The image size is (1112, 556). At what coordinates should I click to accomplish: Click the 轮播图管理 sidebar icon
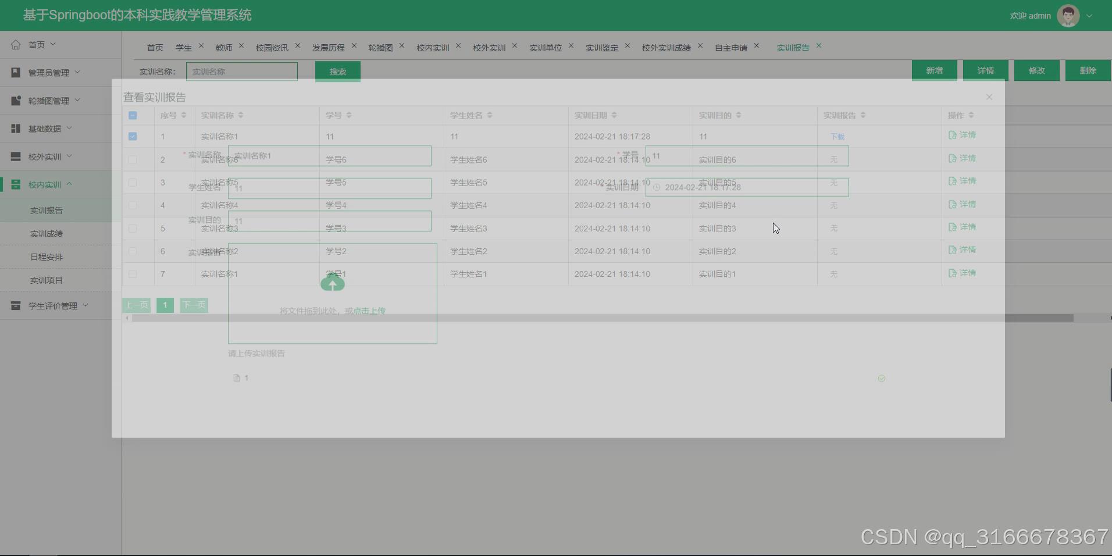point(16,99)
